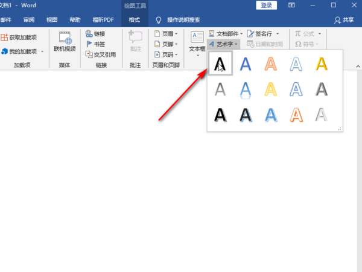Pick the gray fill WordArt in second row

[220, 89]
